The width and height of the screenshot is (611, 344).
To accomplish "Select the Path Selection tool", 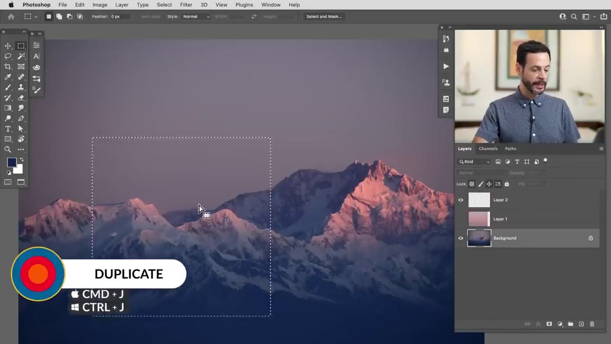I will [x=21, y=129].
